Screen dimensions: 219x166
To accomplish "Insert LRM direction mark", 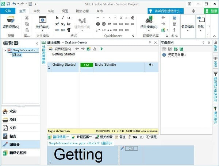I will [57, 30].
